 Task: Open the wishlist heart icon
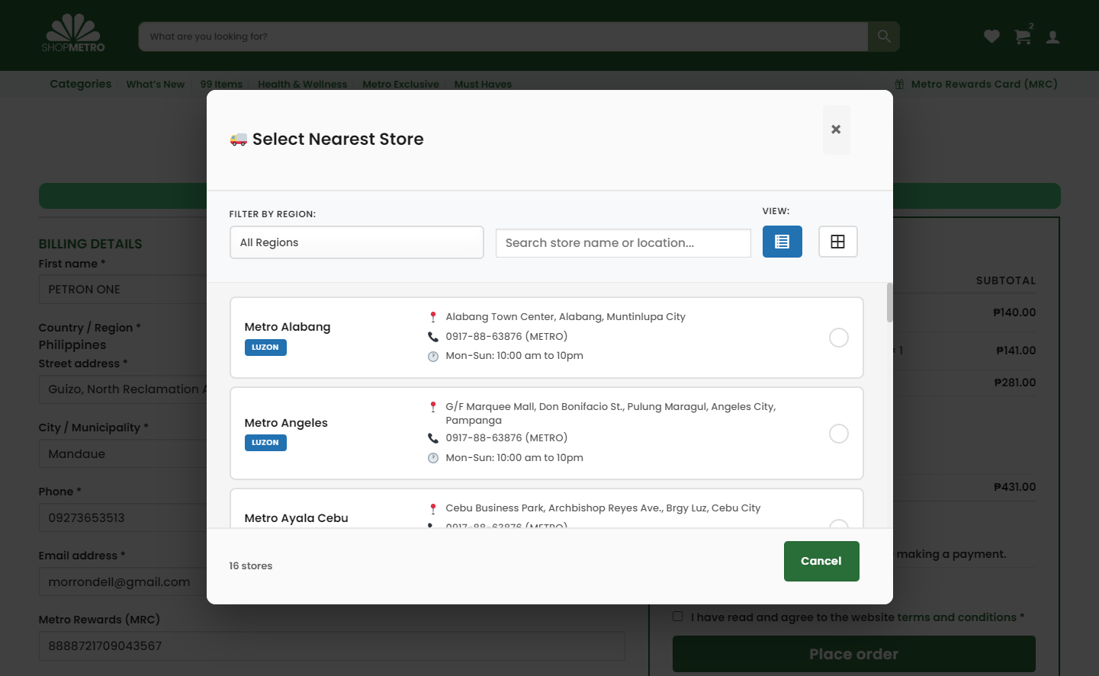point(991,36)
